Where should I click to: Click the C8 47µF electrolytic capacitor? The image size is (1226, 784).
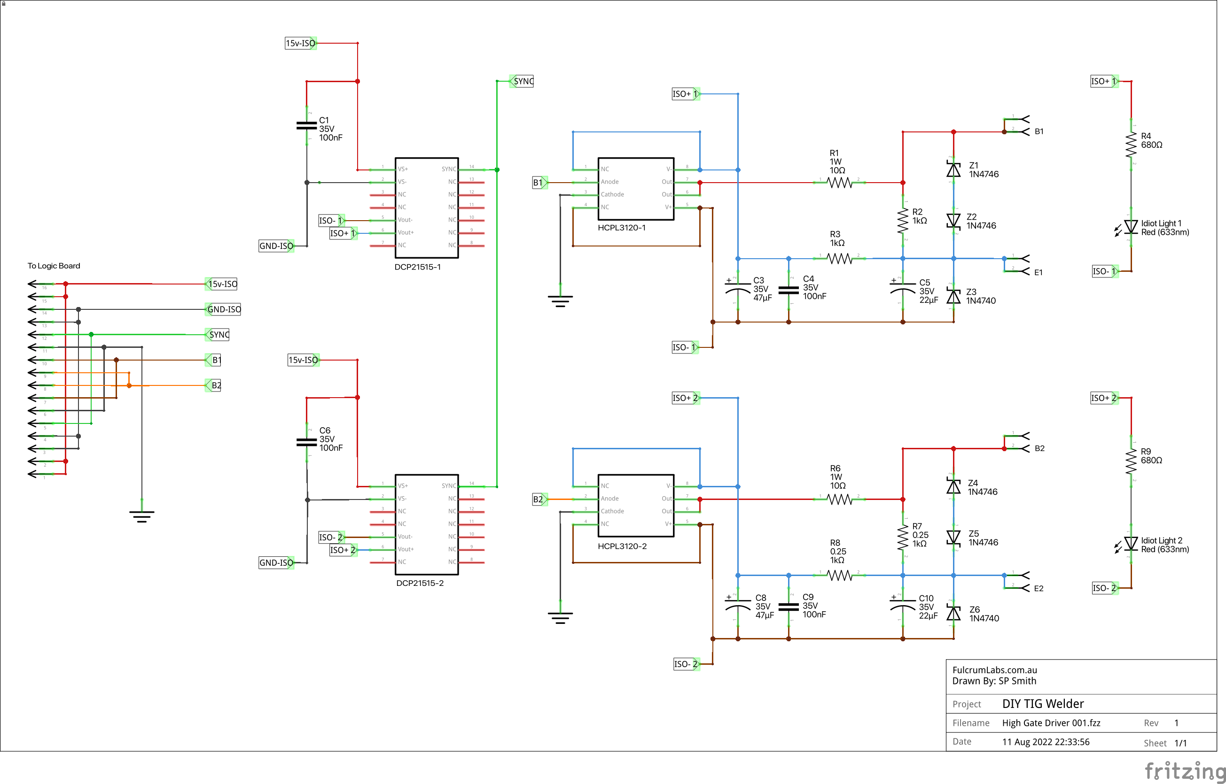(x=737, y=607)
